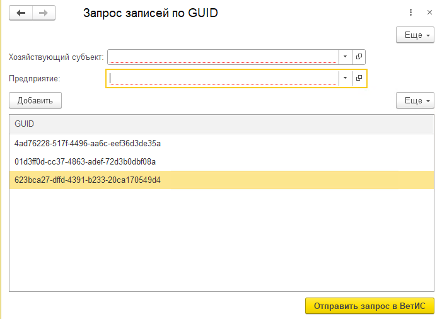Open the Хозяйствующий субъект selection form icon
Image resolution: width=442 pixels, height=319 pixels.
359,57
